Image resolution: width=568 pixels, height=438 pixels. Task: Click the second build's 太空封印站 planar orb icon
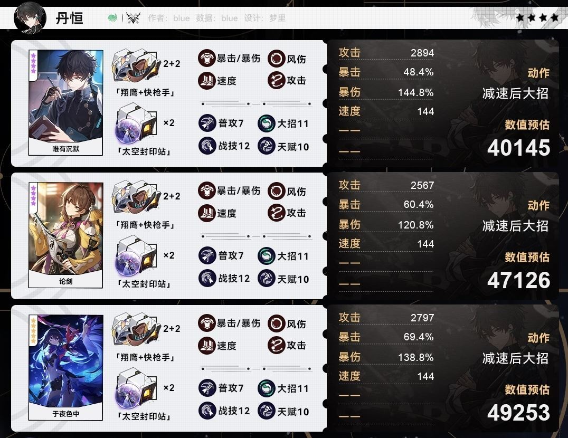coord(136,257)
